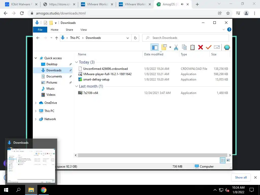Viewport: 260px width, 195px height.
Task: Open the Share ribbon tab
Action: click(x=69, y=30)
